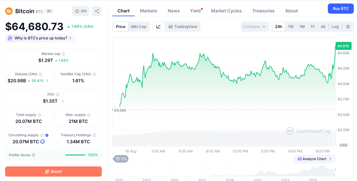Switch chart to TradingView mode

(183, 27)
